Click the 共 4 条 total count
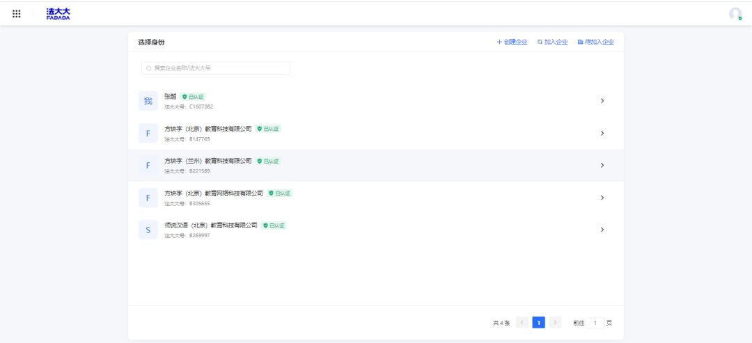 point(501,324)
